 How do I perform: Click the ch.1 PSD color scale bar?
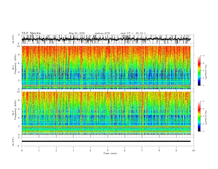point(199,71)
